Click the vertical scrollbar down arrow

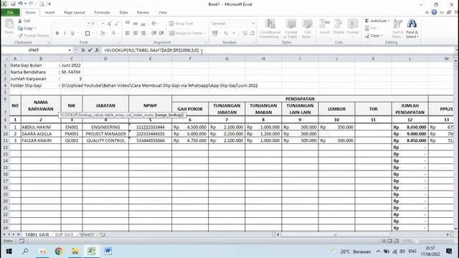point(456,229)
